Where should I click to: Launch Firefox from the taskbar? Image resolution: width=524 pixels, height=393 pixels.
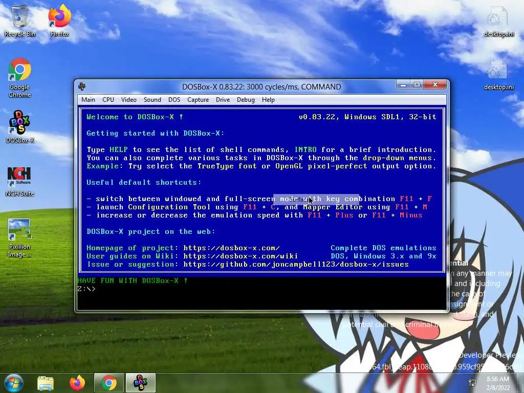tap(77, 383)
